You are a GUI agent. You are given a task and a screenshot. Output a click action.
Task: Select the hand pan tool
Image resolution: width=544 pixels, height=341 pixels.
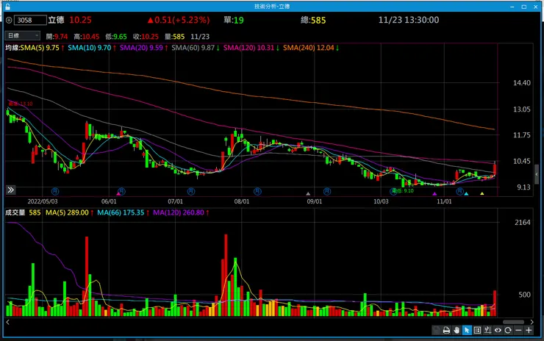click(x=457, y=330)
